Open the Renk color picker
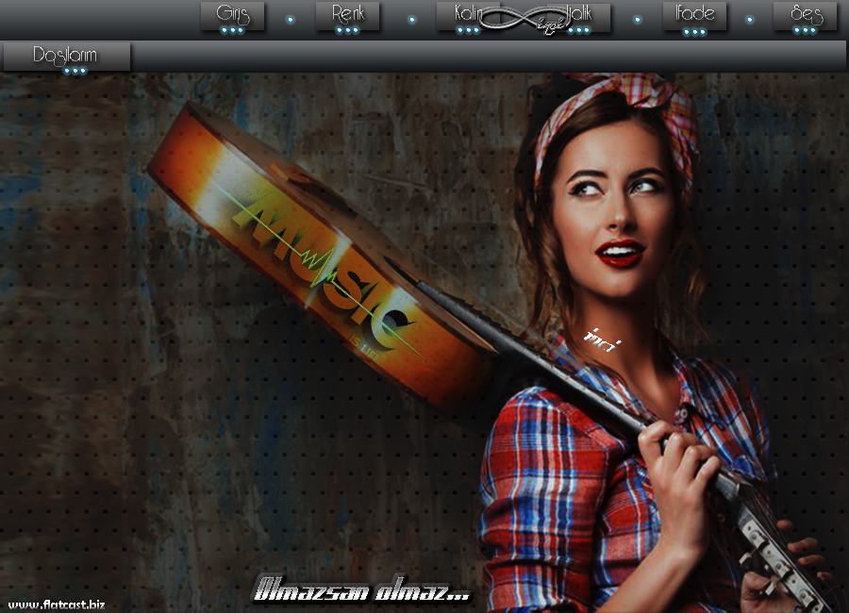This screenshot has height=613, width=849. (x=347, y=17)
